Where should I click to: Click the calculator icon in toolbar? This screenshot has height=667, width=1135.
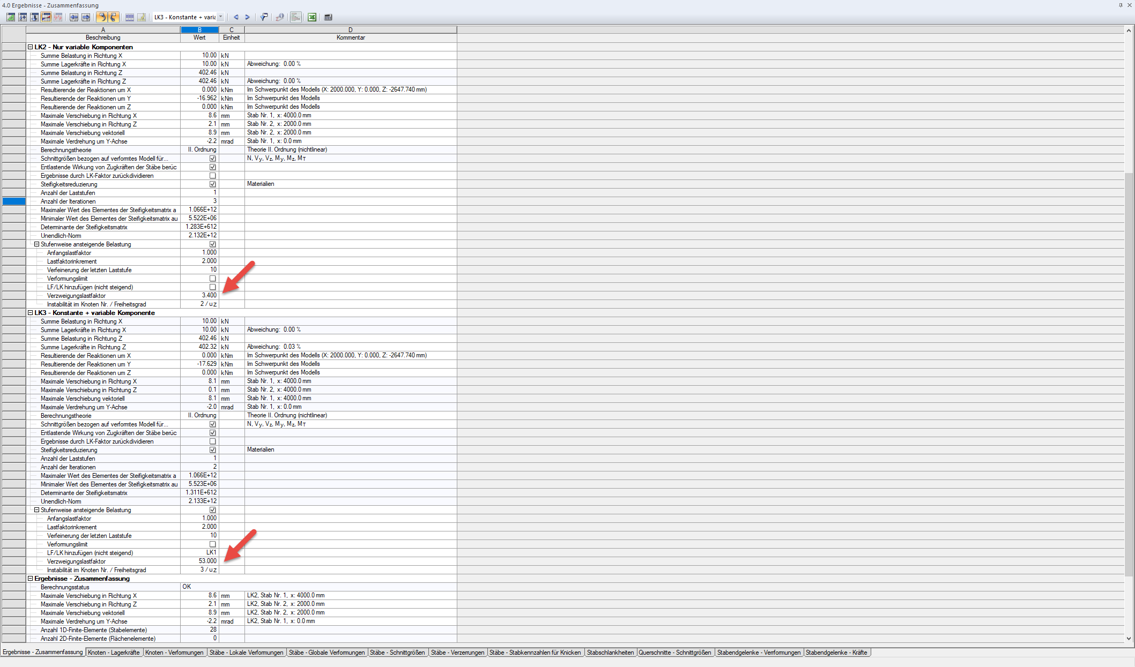[328, 17]
